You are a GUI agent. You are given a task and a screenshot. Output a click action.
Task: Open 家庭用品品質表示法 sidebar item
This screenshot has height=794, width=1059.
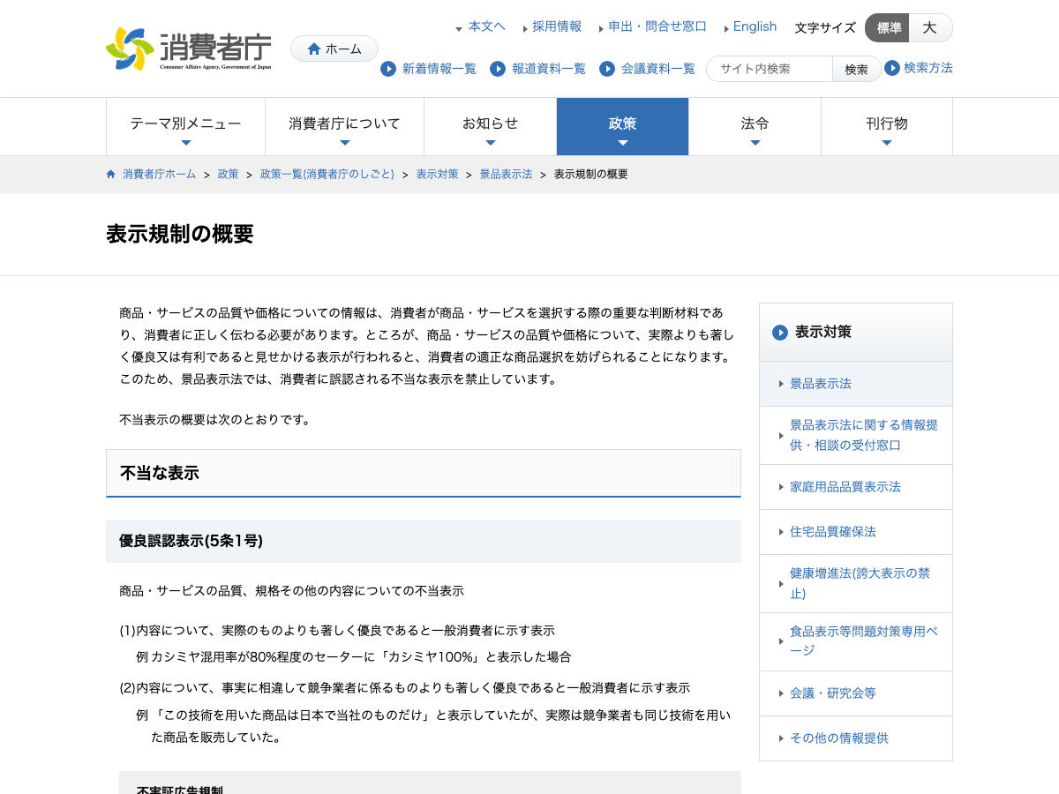(856, 487)
